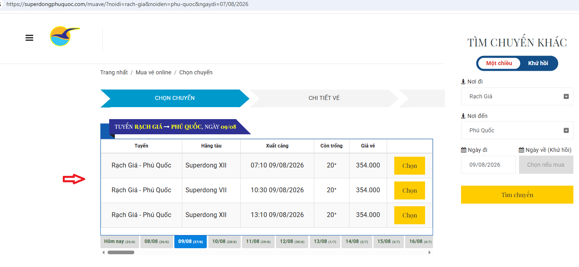The image size is (579, 267).
Task: Open the Nơi đi Rạch Giá dropdown
Action: tap(517, 96)
